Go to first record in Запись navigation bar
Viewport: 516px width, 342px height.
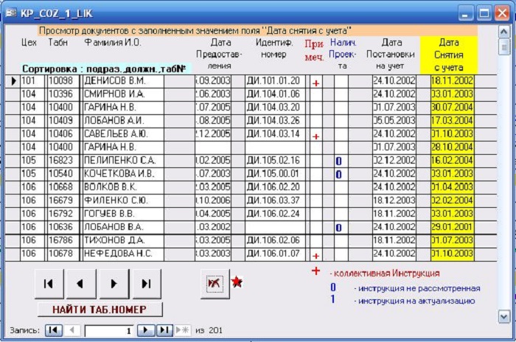(55, 329)
